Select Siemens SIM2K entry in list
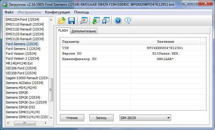This screenshot has width=215, height=130. tap(17, 92)
